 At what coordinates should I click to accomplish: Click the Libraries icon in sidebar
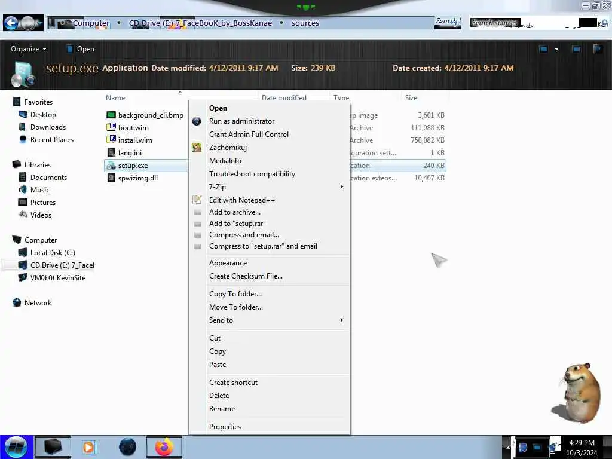tap(17, 164)
